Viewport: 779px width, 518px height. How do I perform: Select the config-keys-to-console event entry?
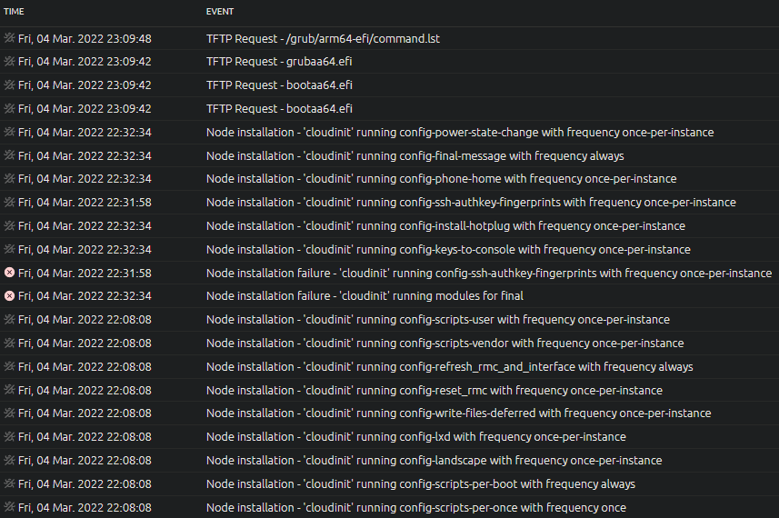click(448, 250)
